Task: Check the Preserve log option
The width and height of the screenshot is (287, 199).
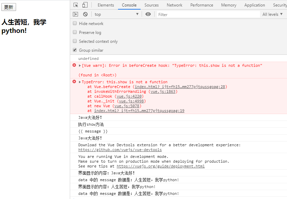Action: [75, 33]
